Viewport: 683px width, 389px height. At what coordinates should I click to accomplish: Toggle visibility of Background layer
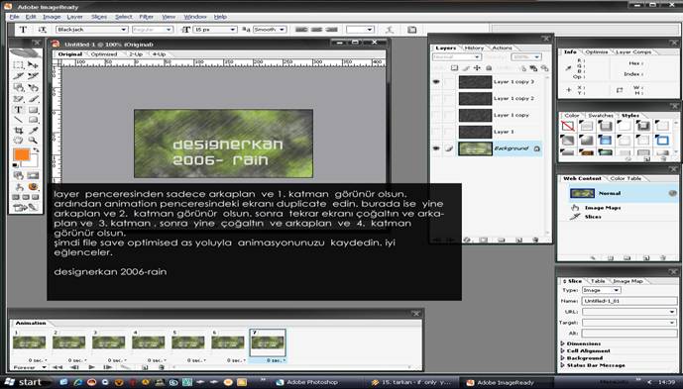click(436, 148)
